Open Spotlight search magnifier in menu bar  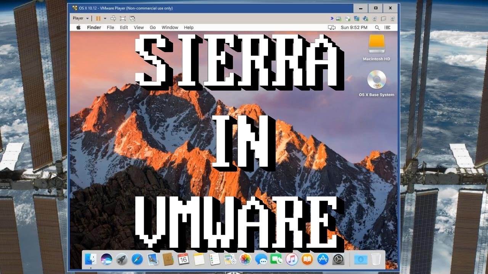tap(377, 27)
